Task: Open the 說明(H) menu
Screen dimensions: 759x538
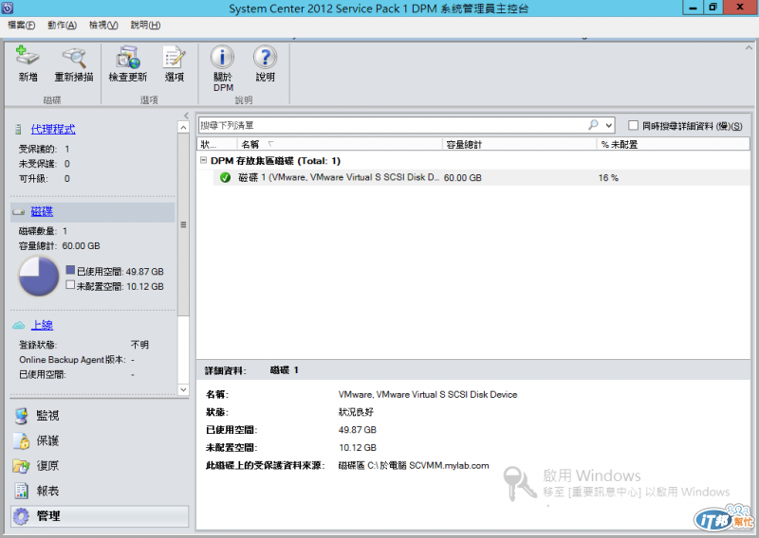Action: [145, 26]
